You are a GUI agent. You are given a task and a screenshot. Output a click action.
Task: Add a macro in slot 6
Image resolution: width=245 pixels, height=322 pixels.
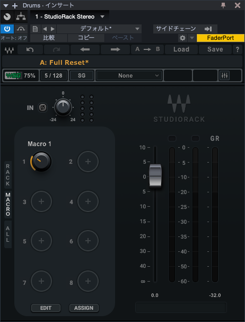[88, 241]
